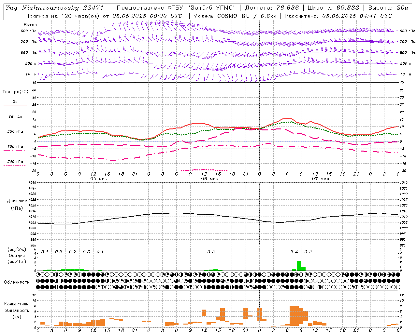Image resolution: width=417 pixels, height=333 pixels.
Task: Click the Рассчитано: 05.05.2025 04:41 UTC text
Action: tap(338, 16)
